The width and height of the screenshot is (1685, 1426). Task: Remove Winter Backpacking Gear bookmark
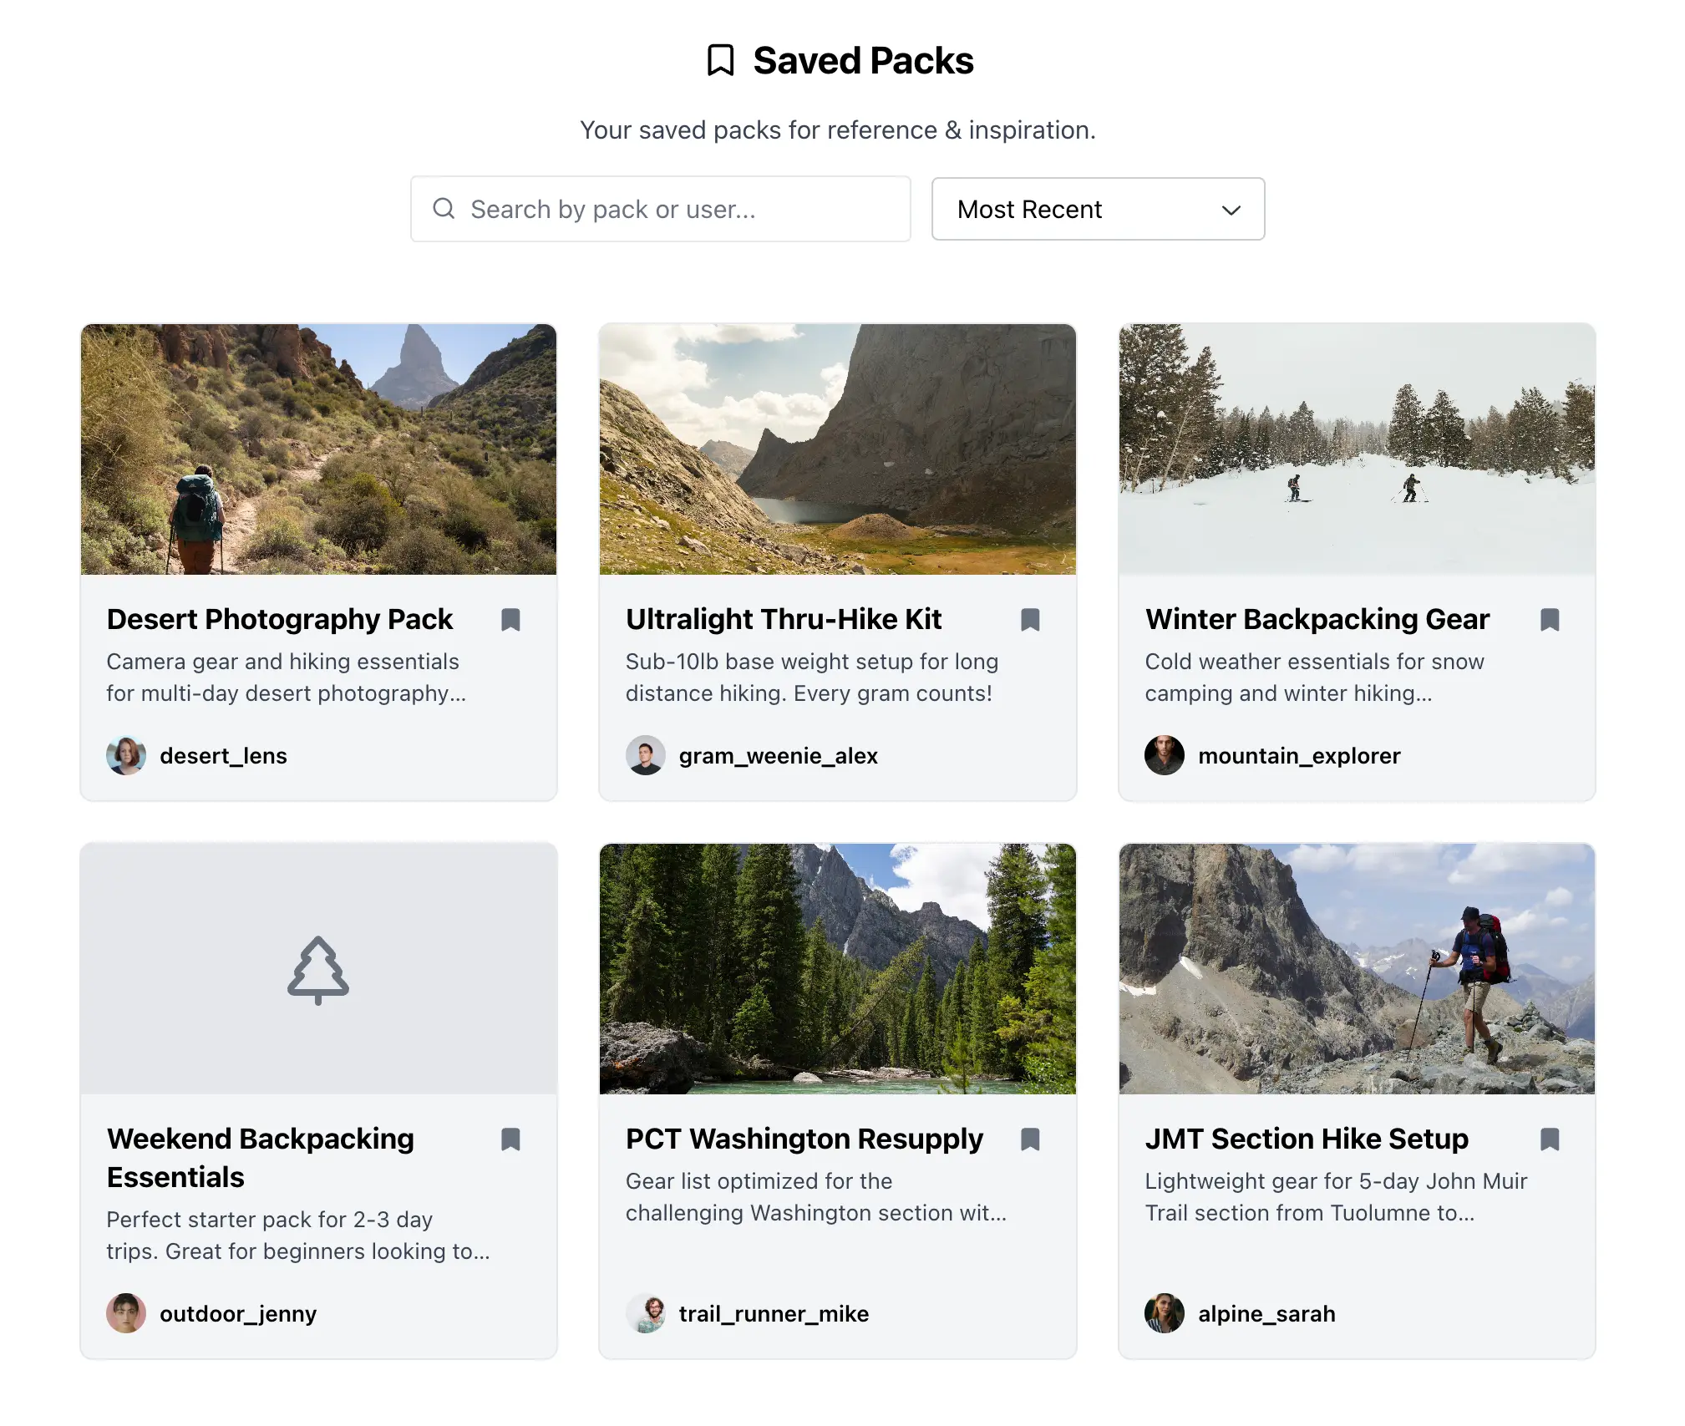[x=1550, y=620]
